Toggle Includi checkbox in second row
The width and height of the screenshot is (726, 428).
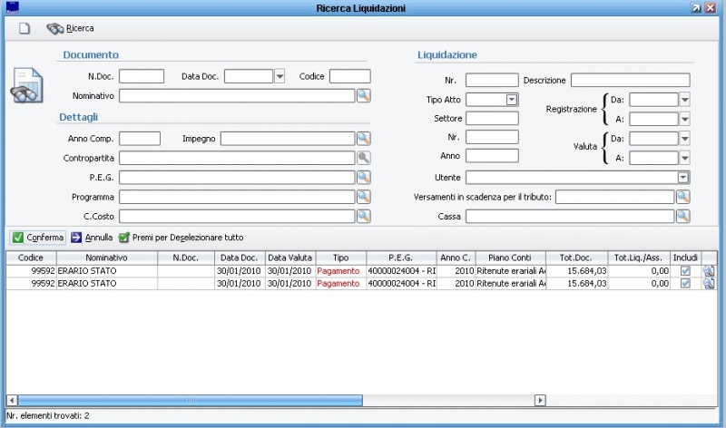pos(685,284)
